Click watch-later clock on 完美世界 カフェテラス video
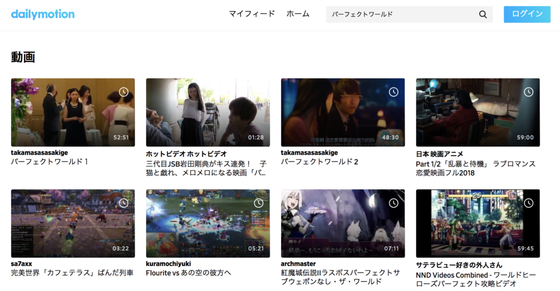 click(124, 203)
